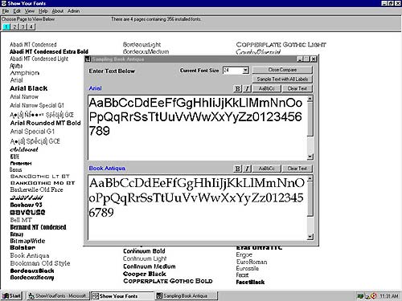Open the Admin menu

[73, 11]
